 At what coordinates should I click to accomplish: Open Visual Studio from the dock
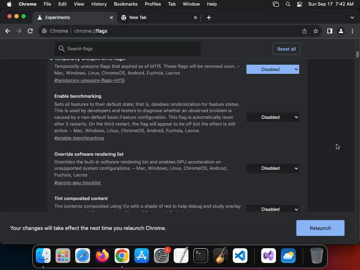tap(269, 256)
